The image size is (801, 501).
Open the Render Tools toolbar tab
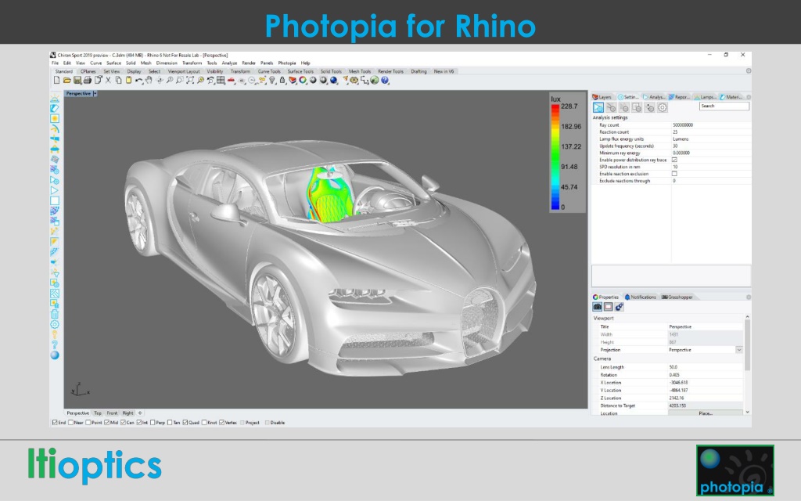click(391, 71)
